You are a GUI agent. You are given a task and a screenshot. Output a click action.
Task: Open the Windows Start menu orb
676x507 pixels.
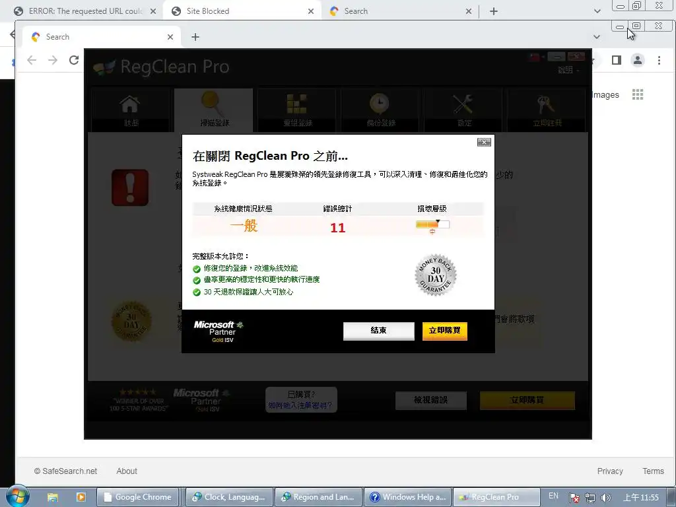pyautogui.click(x=18, y=496)
